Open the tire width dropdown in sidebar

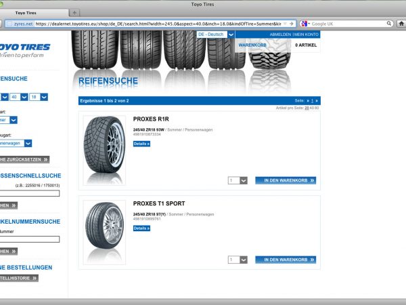pyautogui.click(x=5, y=97)
